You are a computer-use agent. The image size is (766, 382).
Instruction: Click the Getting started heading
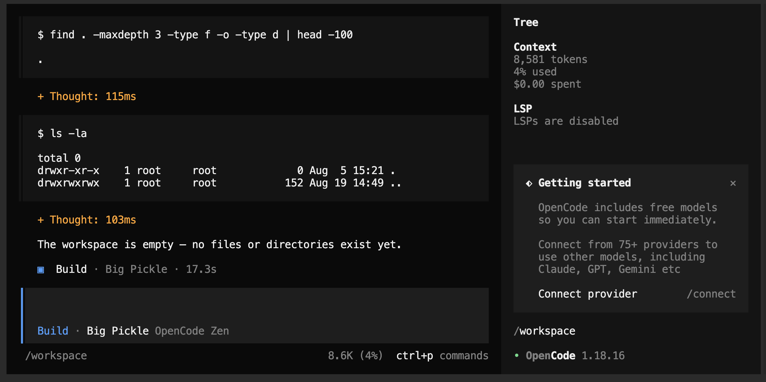(584, 183)
